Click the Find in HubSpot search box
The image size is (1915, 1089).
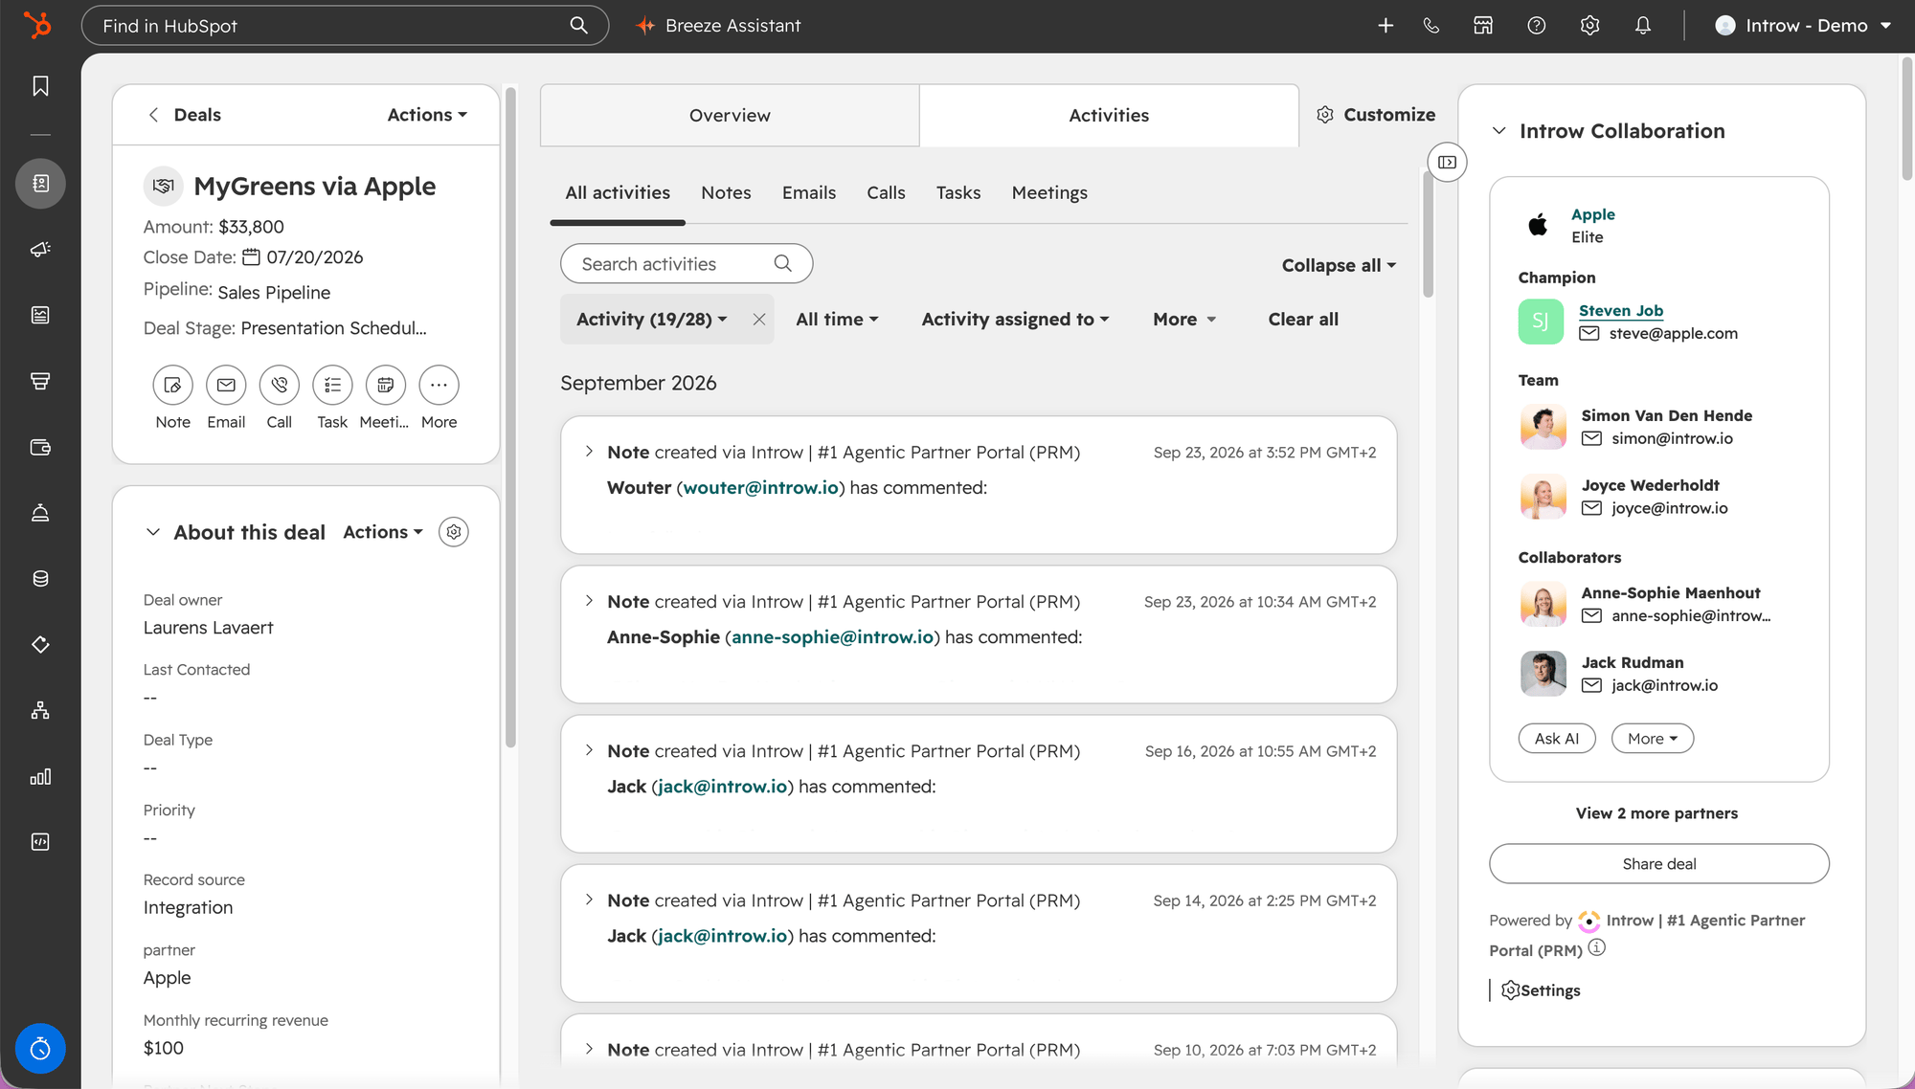(x=345, y=26)
